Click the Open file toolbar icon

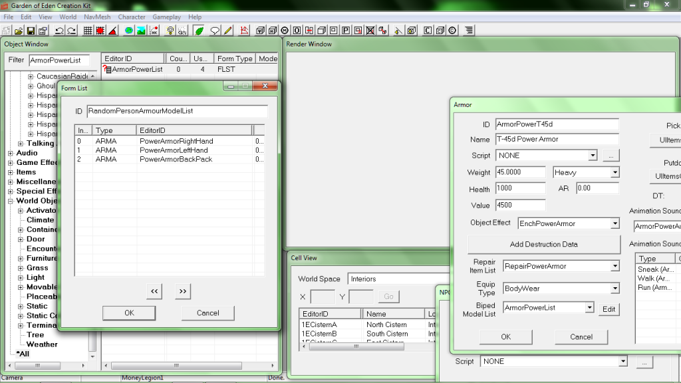click(x=18, y=31)
